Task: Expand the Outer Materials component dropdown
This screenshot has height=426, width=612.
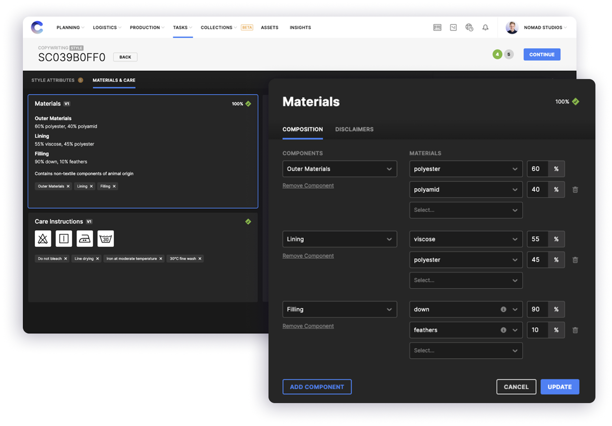Action: [340, 169]
